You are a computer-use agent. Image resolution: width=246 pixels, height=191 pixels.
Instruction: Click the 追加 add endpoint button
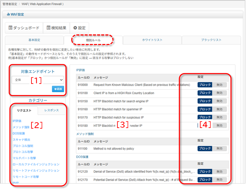(x=58, y=89)
